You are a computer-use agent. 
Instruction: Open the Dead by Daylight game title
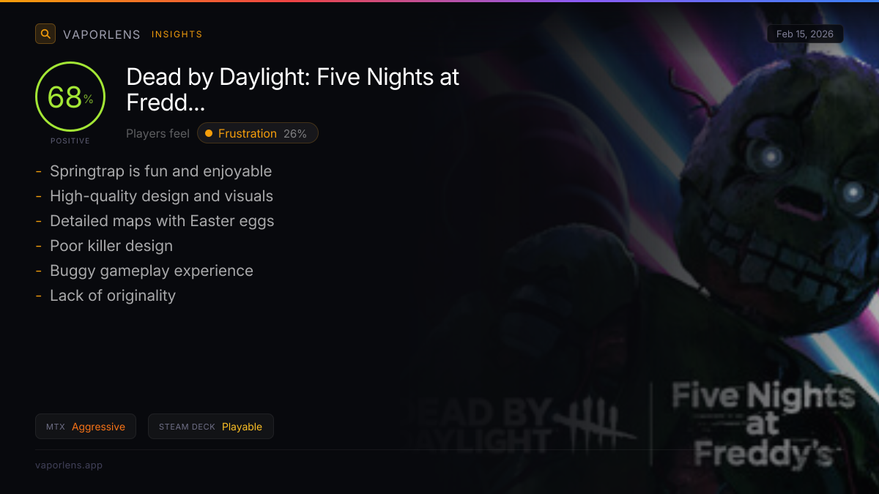point(292,89)
